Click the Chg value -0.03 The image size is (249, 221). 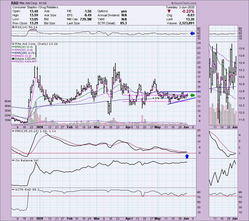click(191, 15)
